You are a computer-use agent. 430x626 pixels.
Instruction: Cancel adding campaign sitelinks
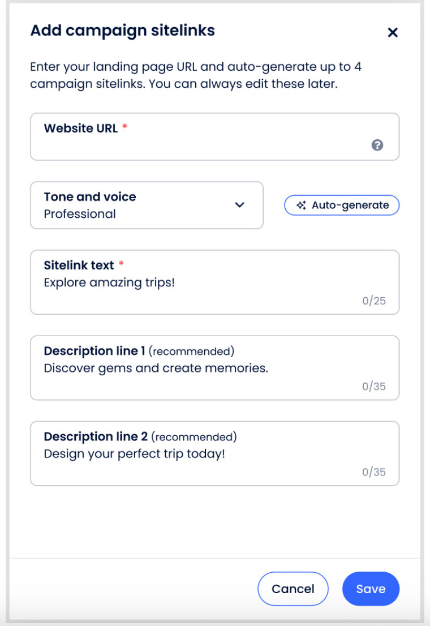[x=293, y=589]
